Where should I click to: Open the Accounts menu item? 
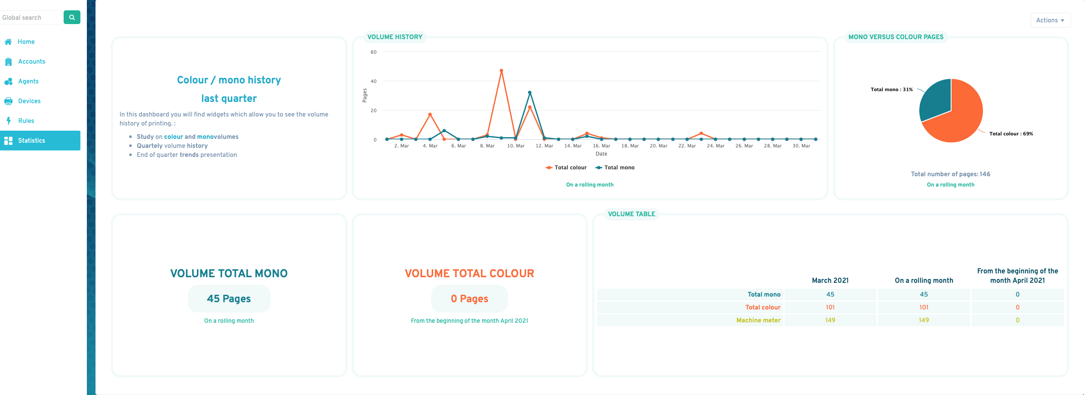[31, 61]
